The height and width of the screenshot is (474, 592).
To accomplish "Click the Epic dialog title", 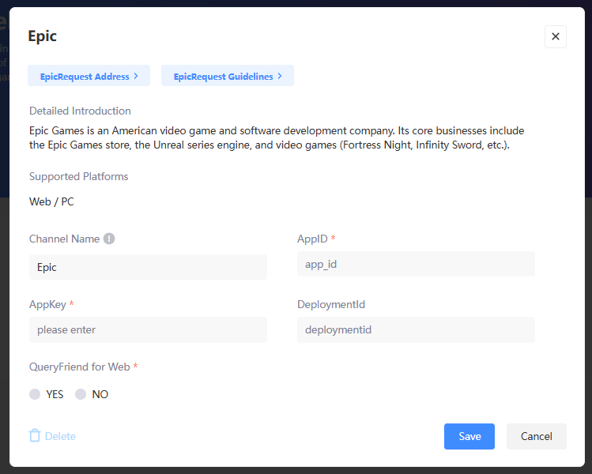I will click(43, 36).
